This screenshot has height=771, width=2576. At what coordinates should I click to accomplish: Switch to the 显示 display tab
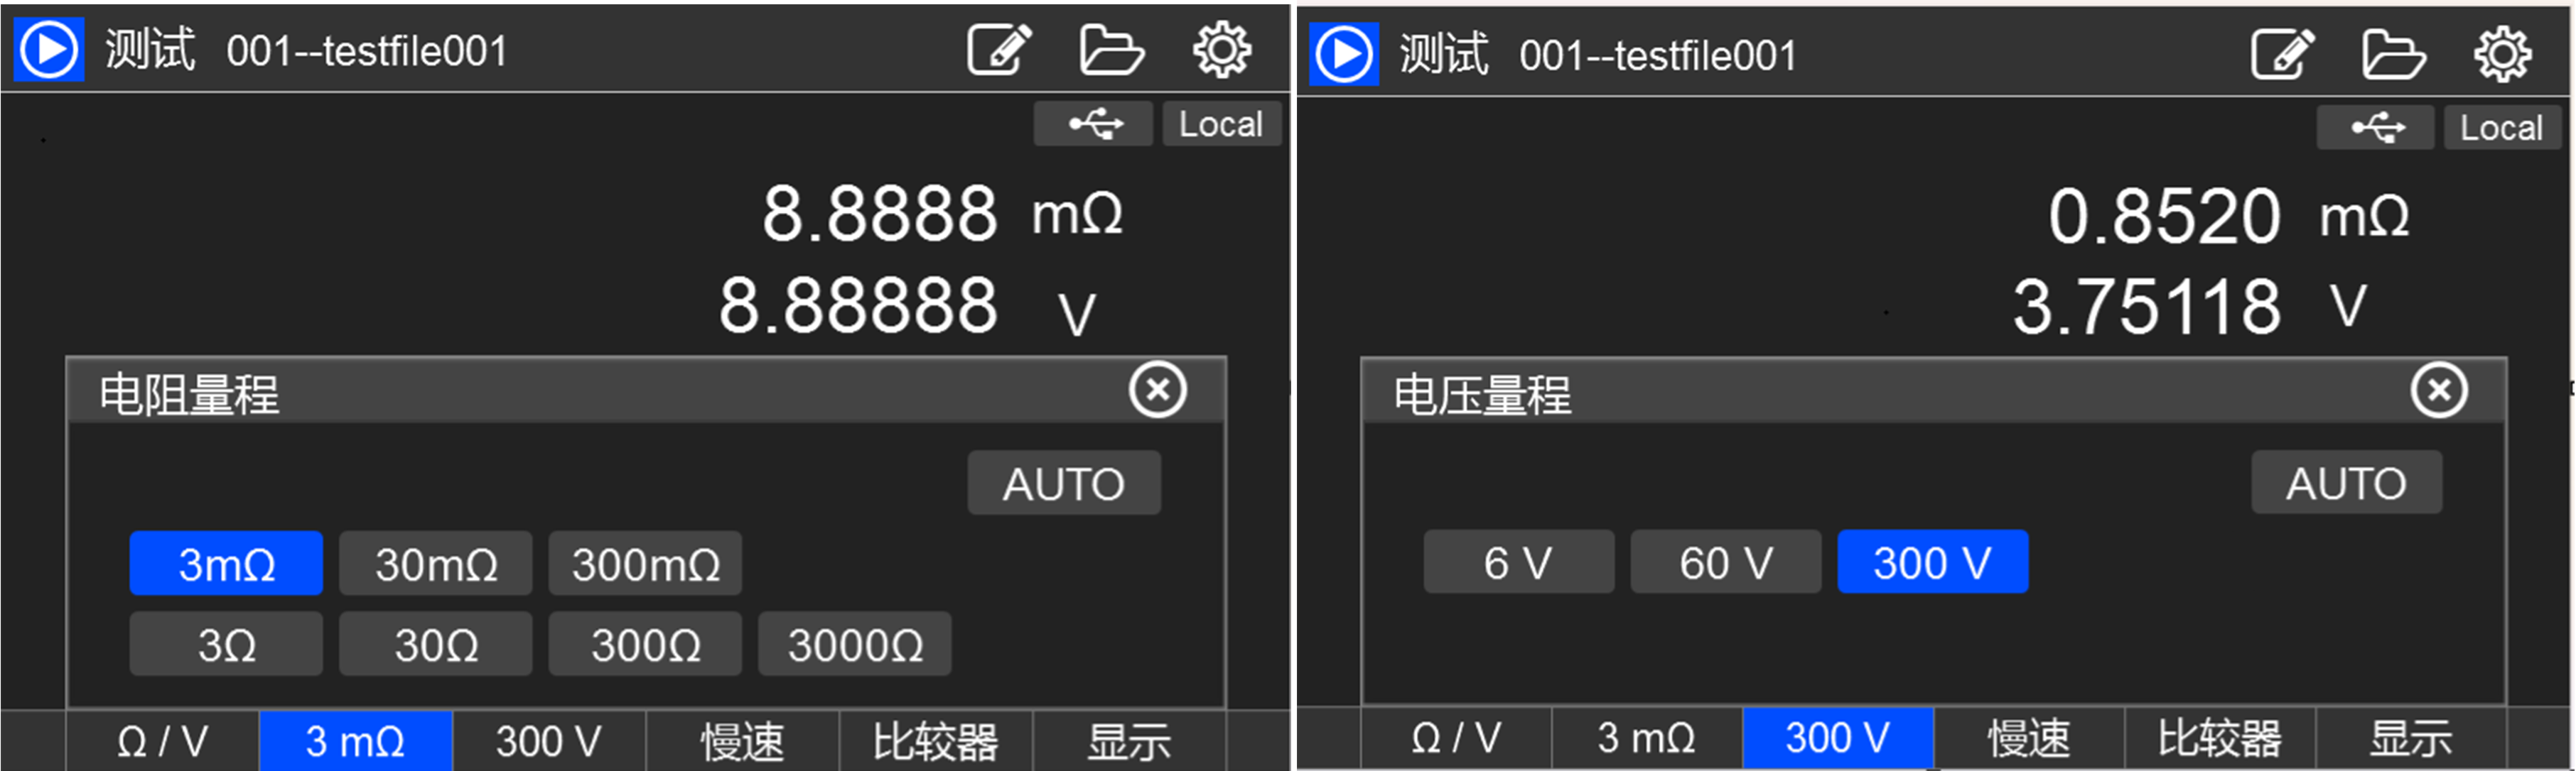coord(1128,739)
